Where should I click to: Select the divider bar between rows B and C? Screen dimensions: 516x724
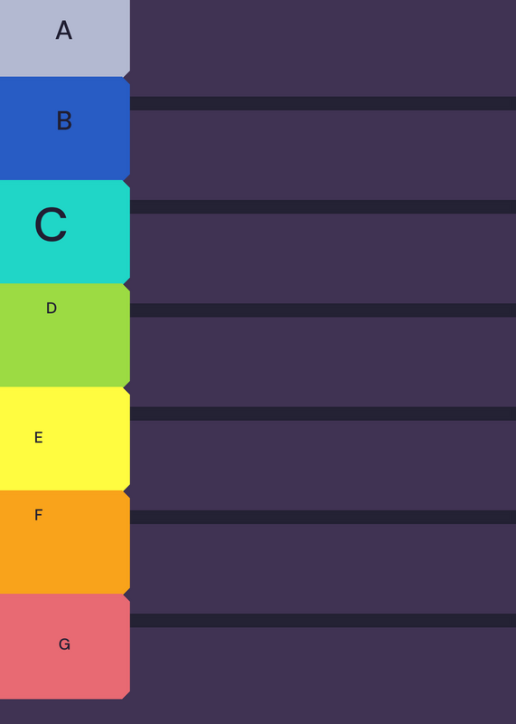[x=323, y=207]
